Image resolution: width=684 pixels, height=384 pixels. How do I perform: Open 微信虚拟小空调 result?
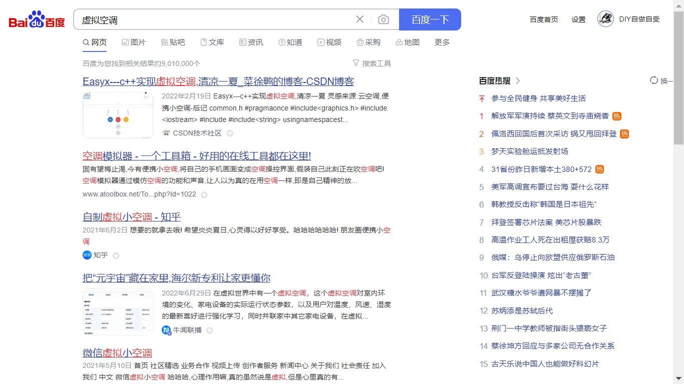tap(117, 353)
